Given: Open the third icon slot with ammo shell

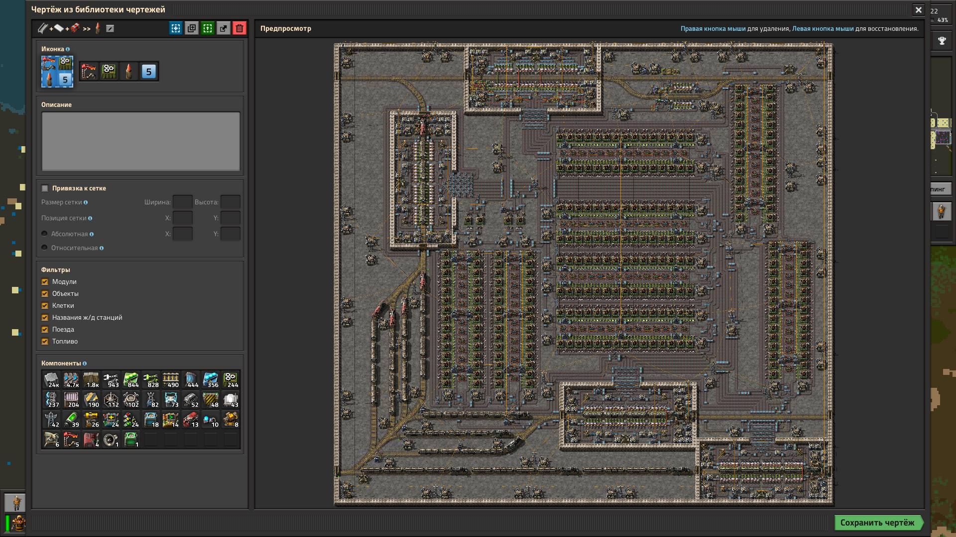Looking at the screenshot, I should coord(129,72).
